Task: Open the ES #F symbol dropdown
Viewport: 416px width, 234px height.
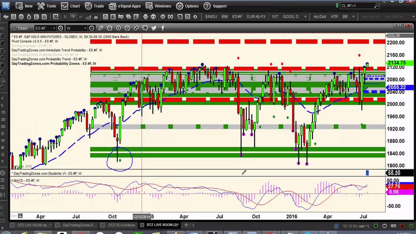Action: pos(54,28)
